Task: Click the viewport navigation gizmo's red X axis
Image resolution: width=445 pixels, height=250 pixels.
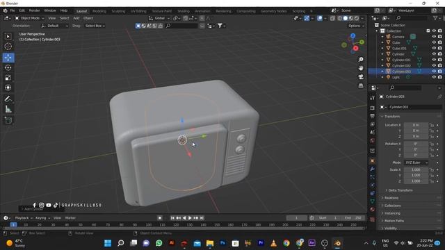Action: pos(355,48)
